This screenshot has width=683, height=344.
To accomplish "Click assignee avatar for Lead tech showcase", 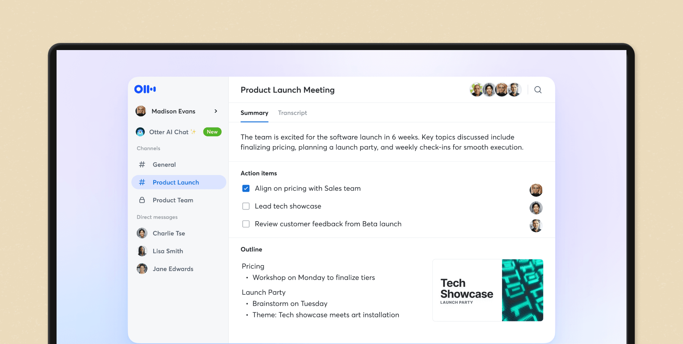I will click(536, 208).
